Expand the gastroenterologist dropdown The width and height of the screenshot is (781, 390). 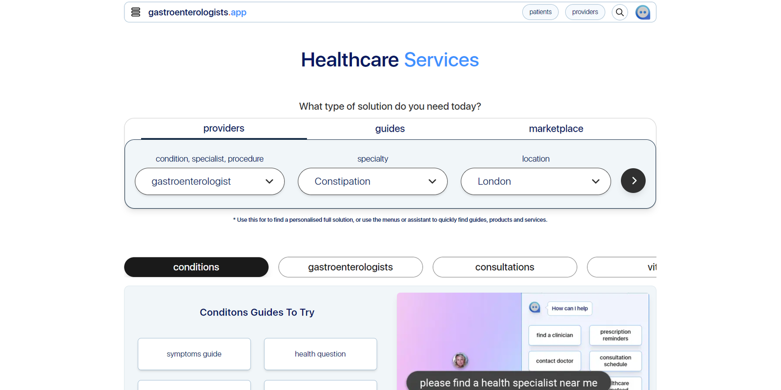coord(210,181)
